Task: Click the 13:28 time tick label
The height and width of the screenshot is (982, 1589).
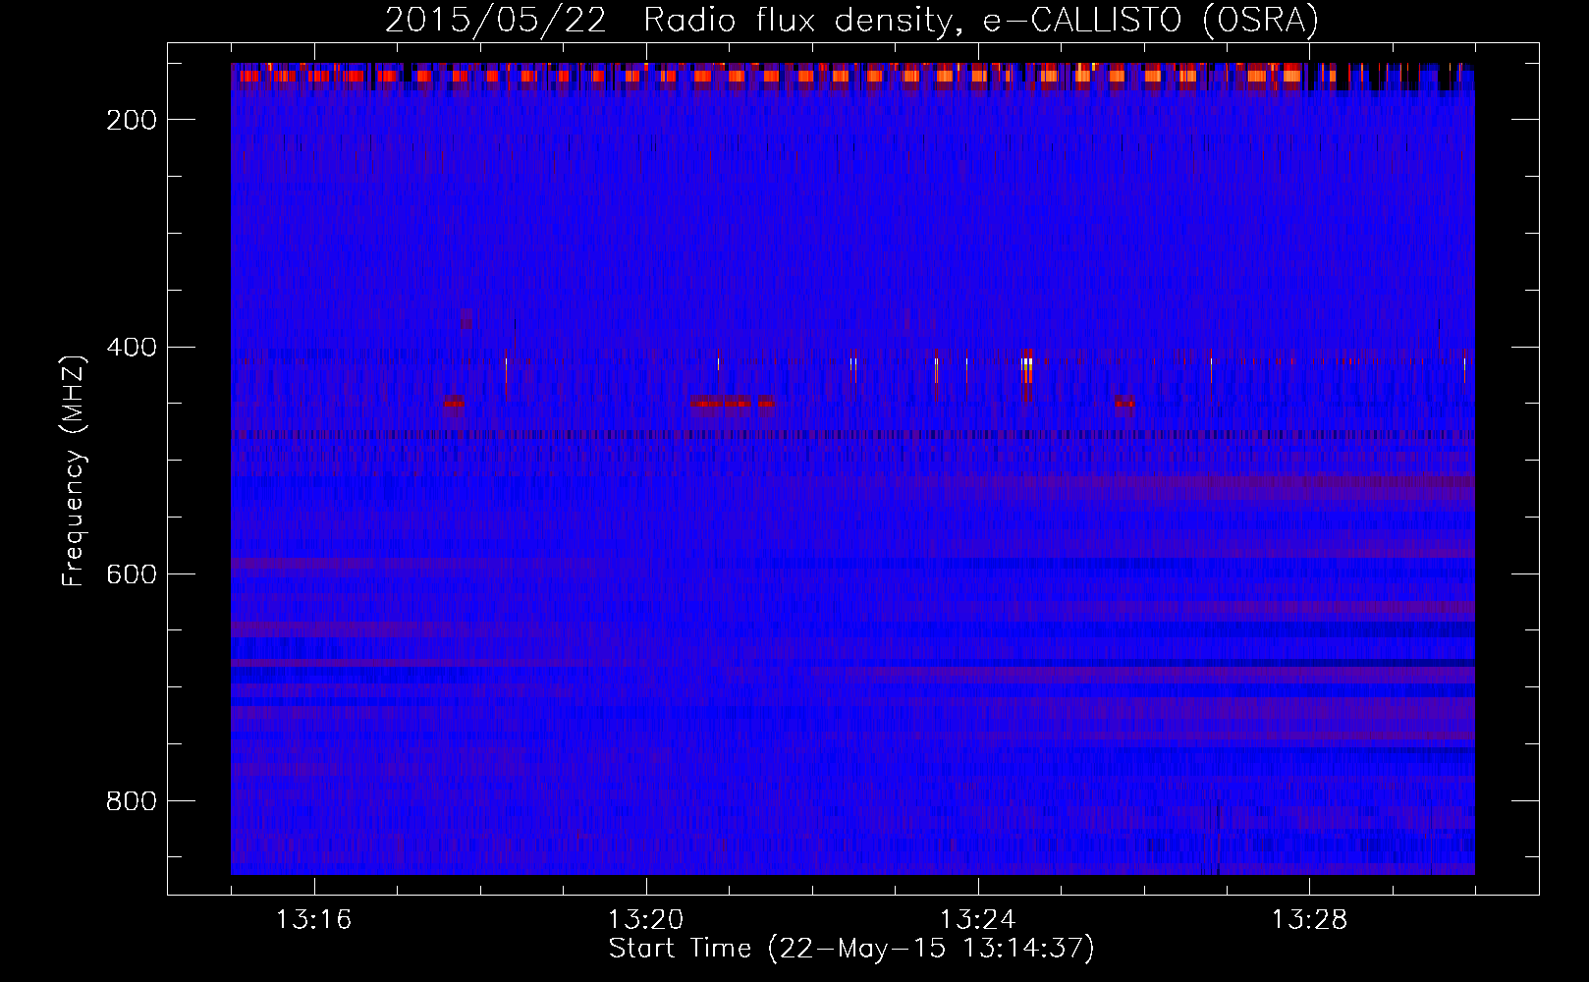Action: click(x=1310, y=920)
